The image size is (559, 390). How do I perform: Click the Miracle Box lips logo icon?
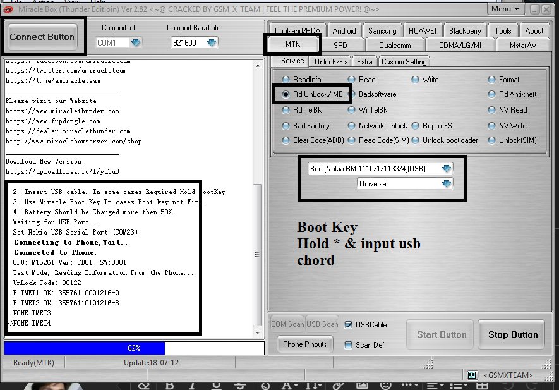pyautogui.click(x=8, y=9)
